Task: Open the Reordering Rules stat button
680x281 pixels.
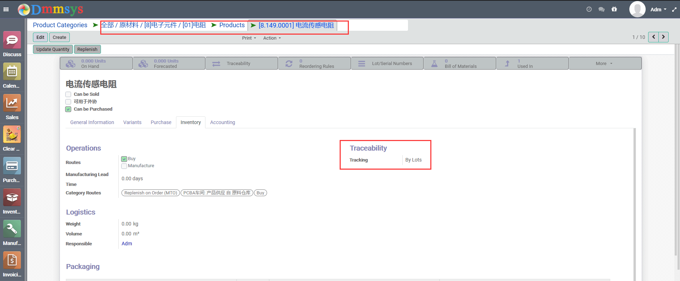Action: click(315, 63)
